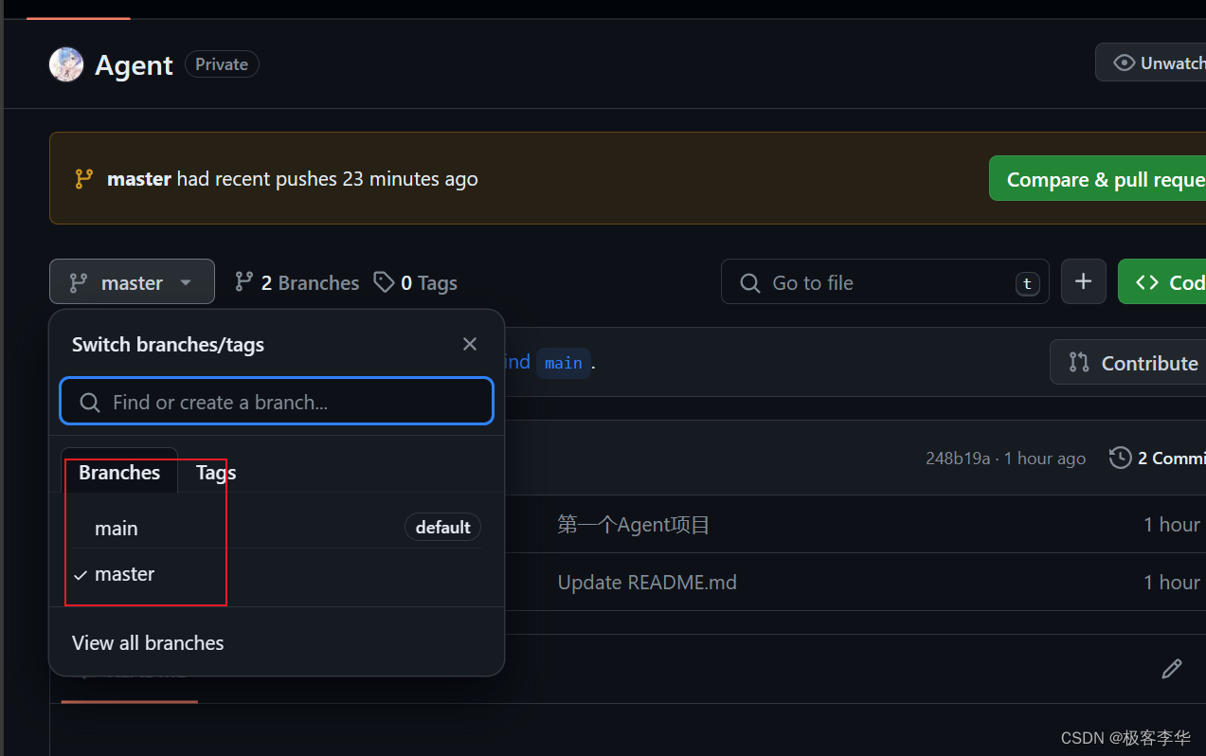Click the Unwatch button

point(1151,63)
